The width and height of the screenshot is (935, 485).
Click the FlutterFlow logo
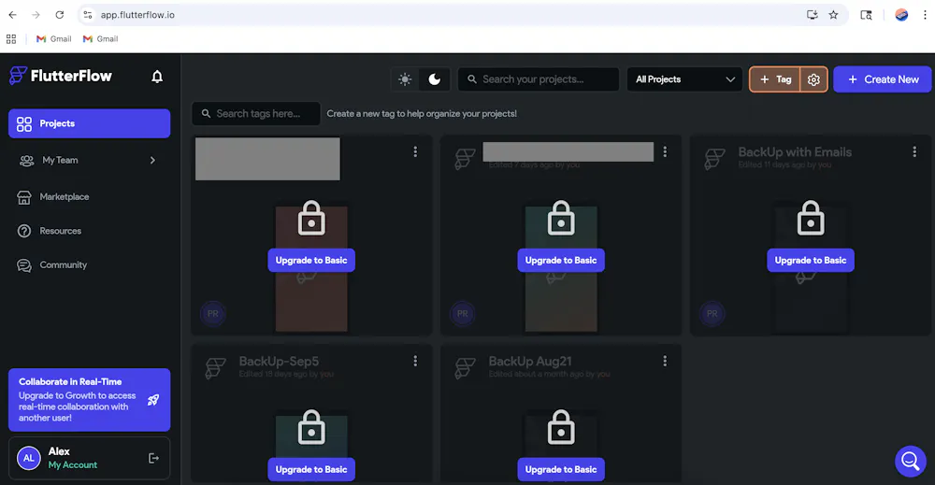[60, 76]
